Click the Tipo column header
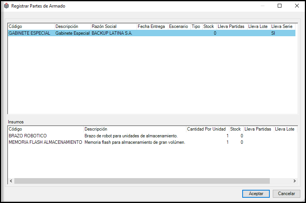The width and height of the screenshot is (306, 203). click(196, 26)
